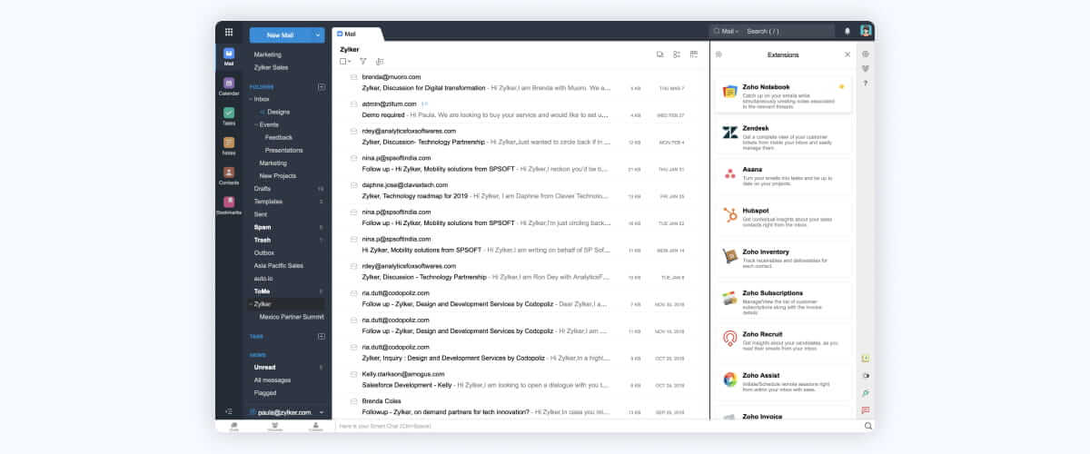Tick the select-all checkbox in mail toolbar
1090x454 pixels.
point(342,61)
